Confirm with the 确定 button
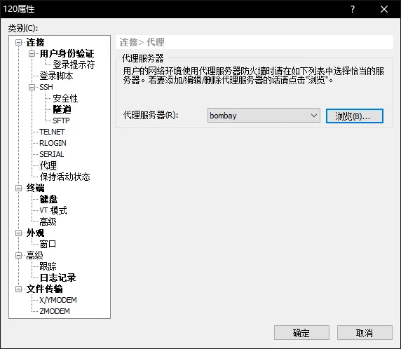This screenshot has width=401, height=349. click(x=301, y=333)
